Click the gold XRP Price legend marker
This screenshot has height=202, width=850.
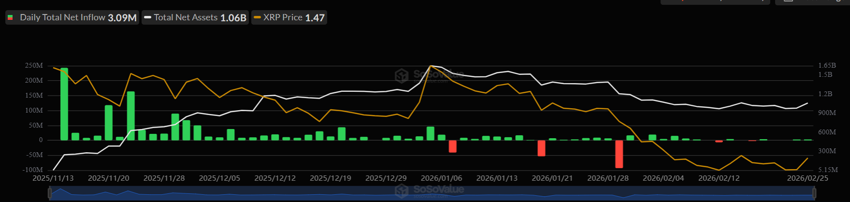coord(257,18)
